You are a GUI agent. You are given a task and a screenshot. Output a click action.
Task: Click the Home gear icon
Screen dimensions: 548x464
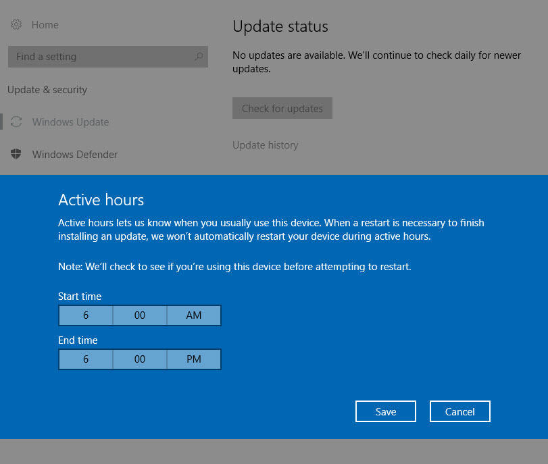click(16, 25)
